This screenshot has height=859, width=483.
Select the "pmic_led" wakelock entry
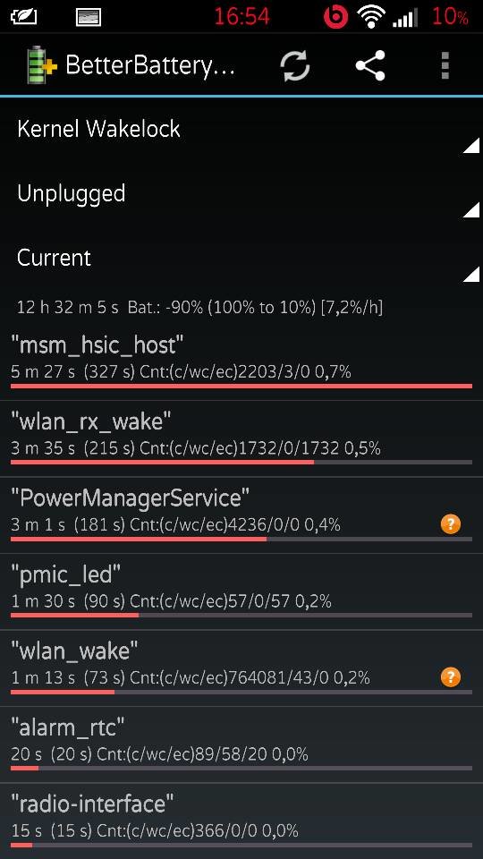(x=241, y=592)
